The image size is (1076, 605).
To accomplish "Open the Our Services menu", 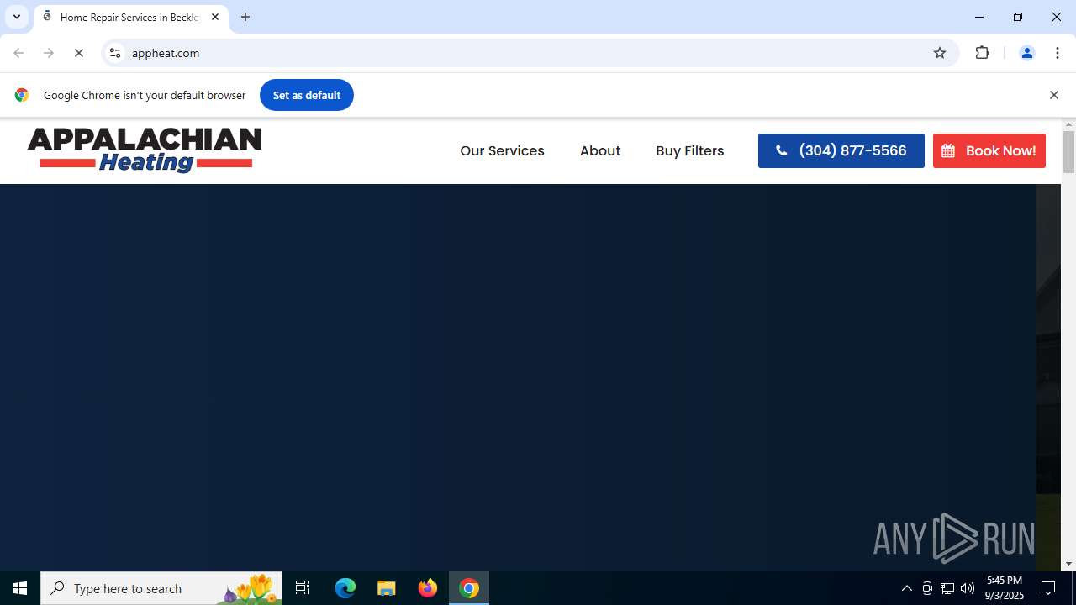I will click(502, 151).
